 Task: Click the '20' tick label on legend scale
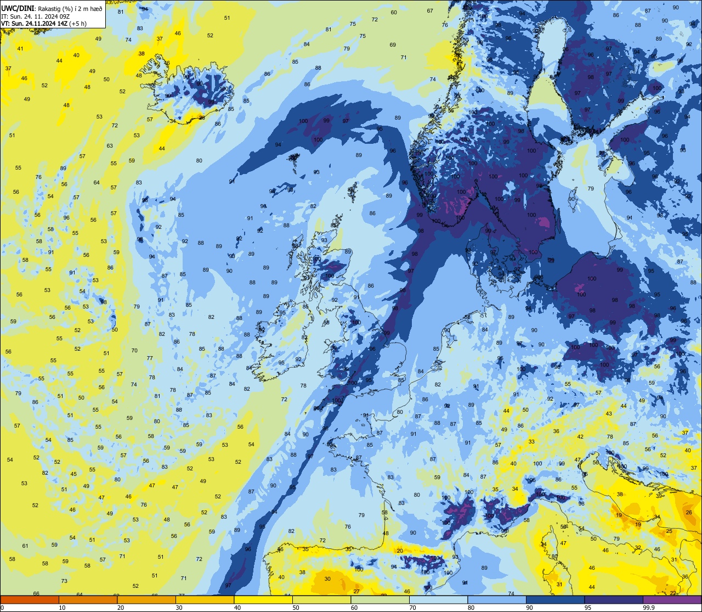coord(120,608)
